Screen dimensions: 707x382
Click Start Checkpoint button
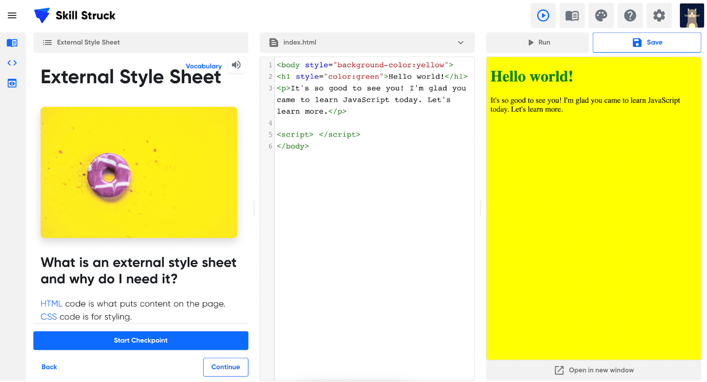tap(141, 340)
